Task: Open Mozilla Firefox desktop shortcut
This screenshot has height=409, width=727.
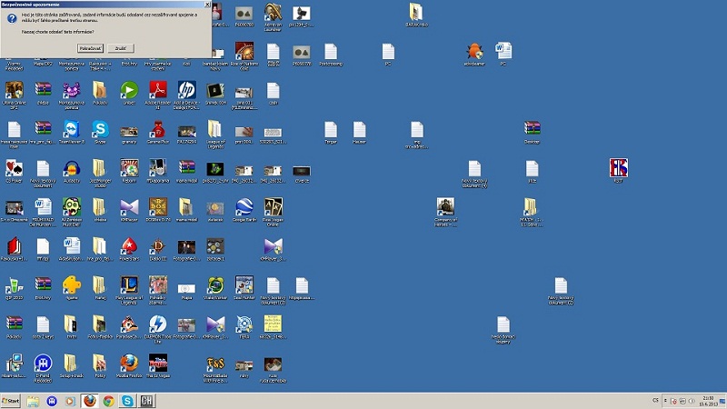Action: click(128, 363)
